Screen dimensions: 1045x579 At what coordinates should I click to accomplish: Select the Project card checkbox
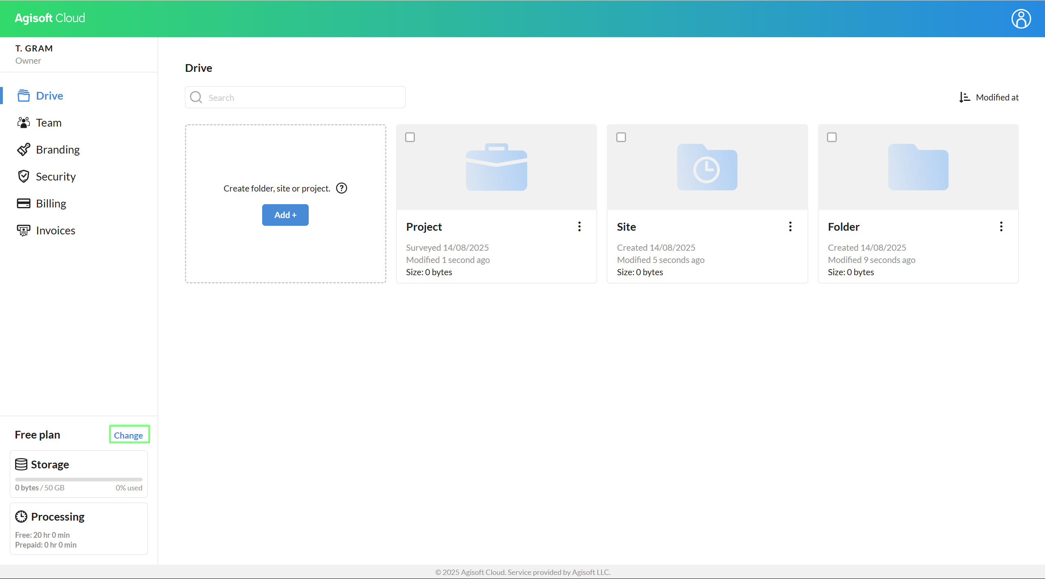(x=410, y=137)
